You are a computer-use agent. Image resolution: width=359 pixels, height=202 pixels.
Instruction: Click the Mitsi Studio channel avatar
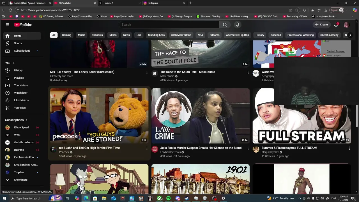[x=155, y=74]
